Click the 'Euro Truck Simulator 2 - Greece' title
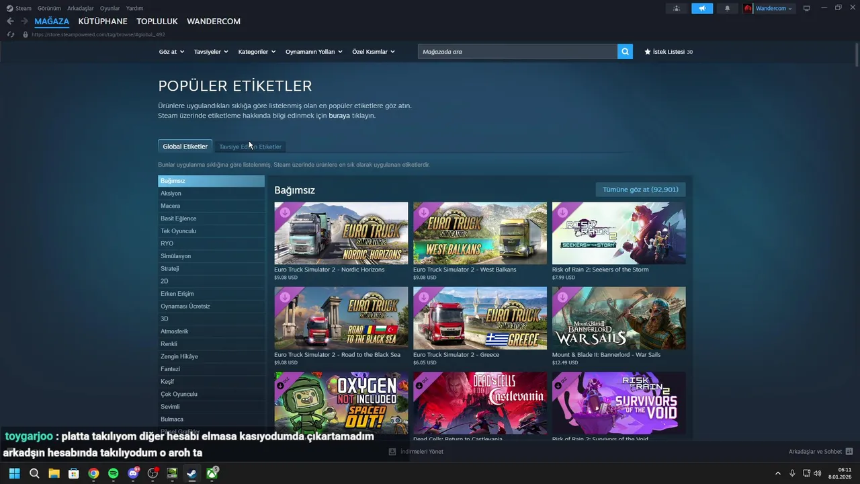This screenshot has width=860, height=484. point(456,355)
